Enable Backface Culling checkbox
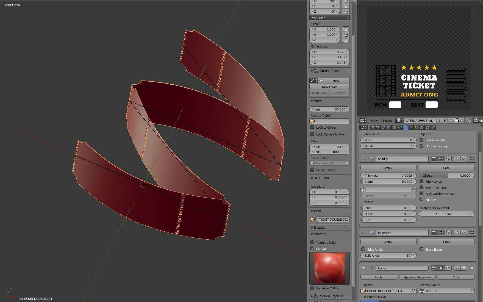 click(312, 288)
